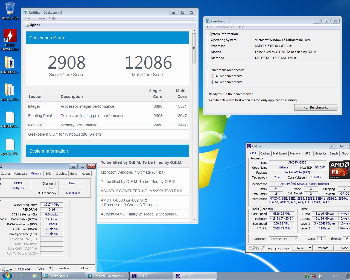Click Integer row in results table
Viewport: 350px width, 280px height.
coord(107,106)
